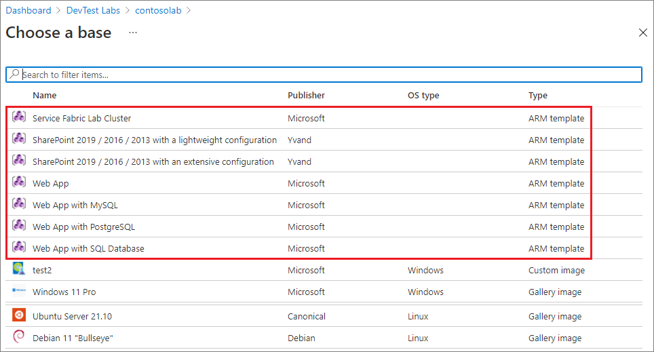Select the Web App base name
The height and width of the screenshot is (352, 654).
50,184
